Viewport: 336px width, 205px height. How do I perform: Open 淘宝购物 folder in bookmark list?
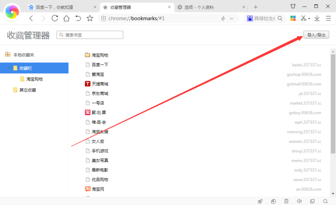point(100,55)
